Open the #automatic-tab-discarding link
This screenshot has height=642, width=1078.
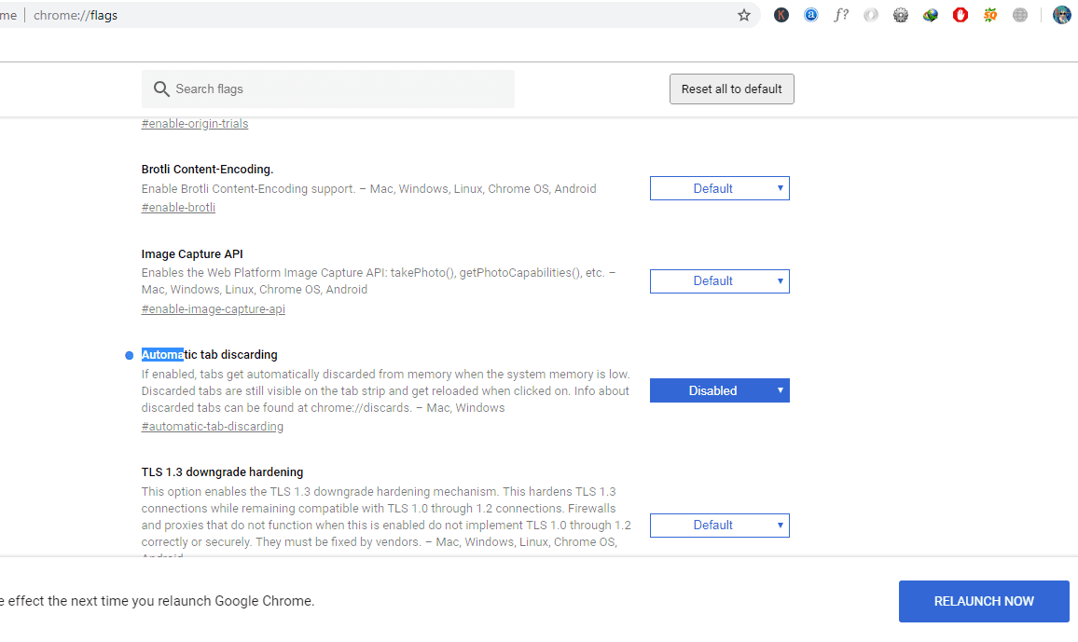point(213,427)
